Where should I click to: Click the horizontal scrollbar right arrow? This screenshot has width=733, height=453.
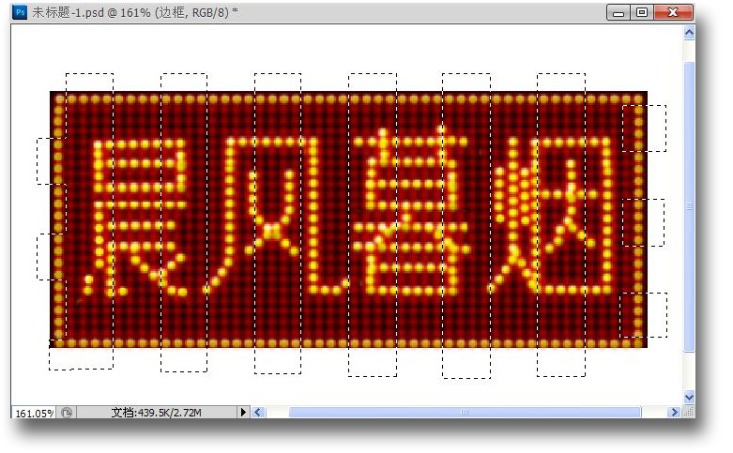click(x=674, y=412)
